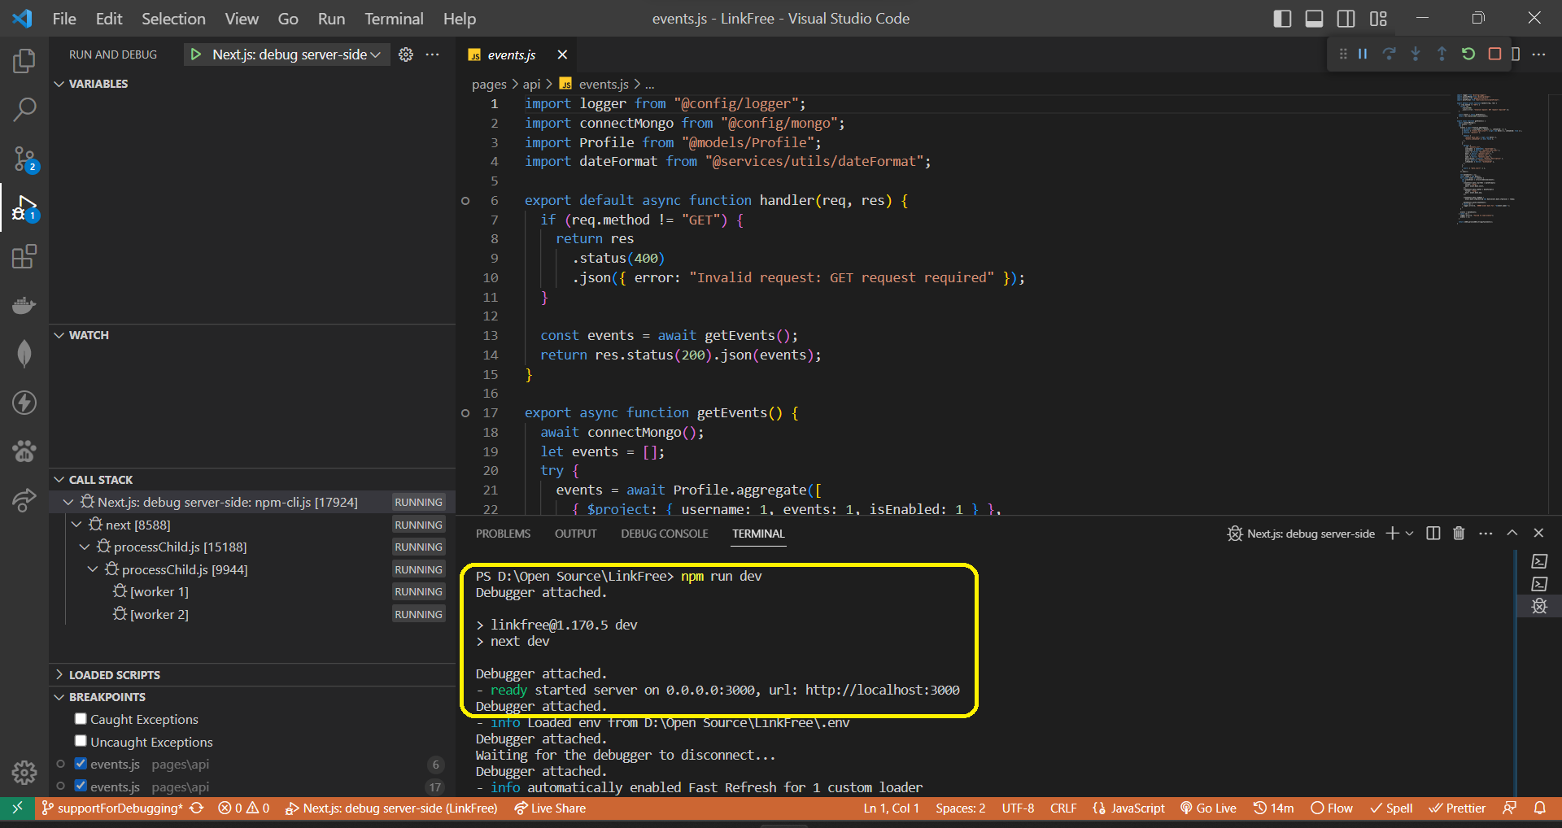
Task: Close the events.js editor tab
Action: [562, 54]
